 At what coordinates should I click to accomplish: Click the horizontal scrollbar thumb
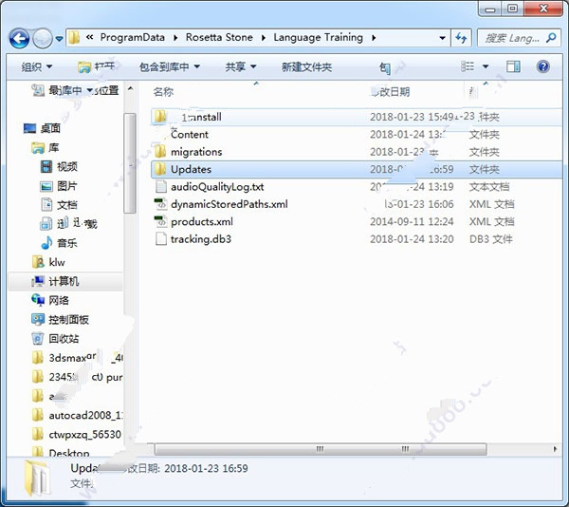point(321,449)
